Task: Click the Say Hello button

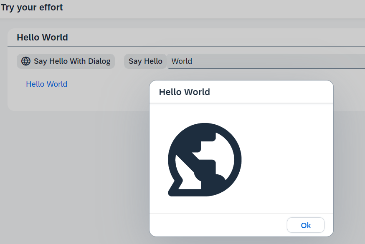Action: pyautogui.click(x=145, y=61)
